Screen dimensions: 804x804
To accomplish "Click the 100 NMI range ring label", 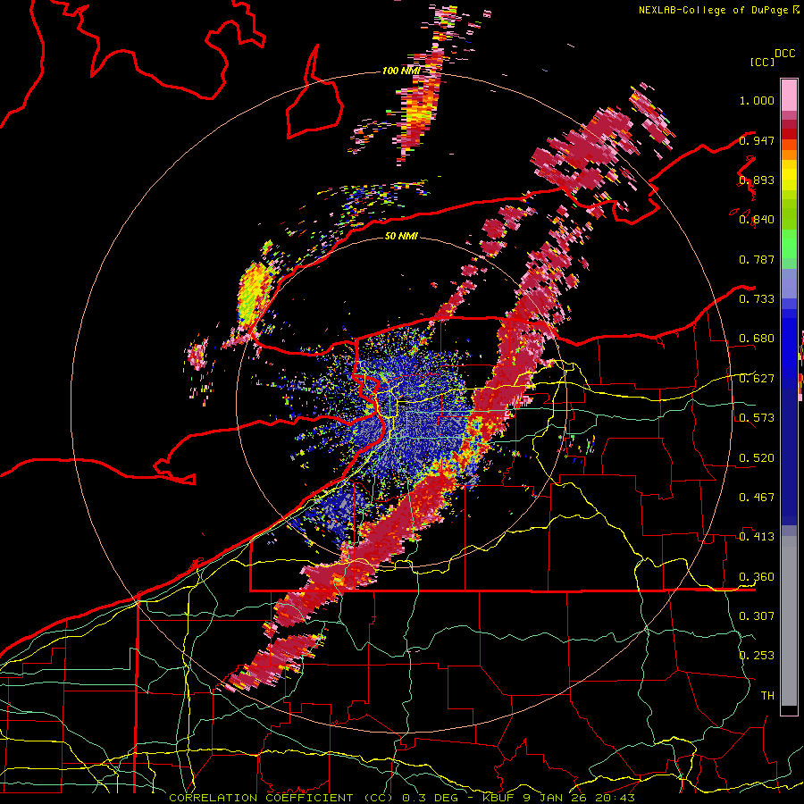I will (401, 71).
